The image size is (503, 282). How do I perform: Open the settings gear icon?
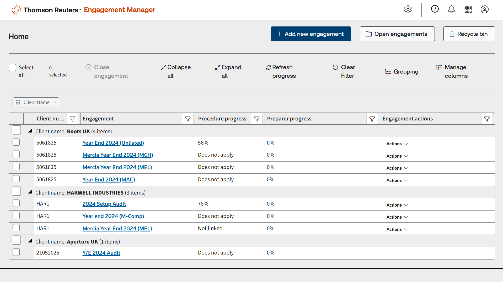coord(408,9)
